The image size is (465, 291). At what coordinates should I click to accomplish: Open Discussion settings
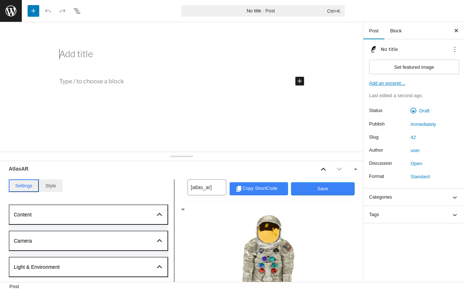point(416,163)
